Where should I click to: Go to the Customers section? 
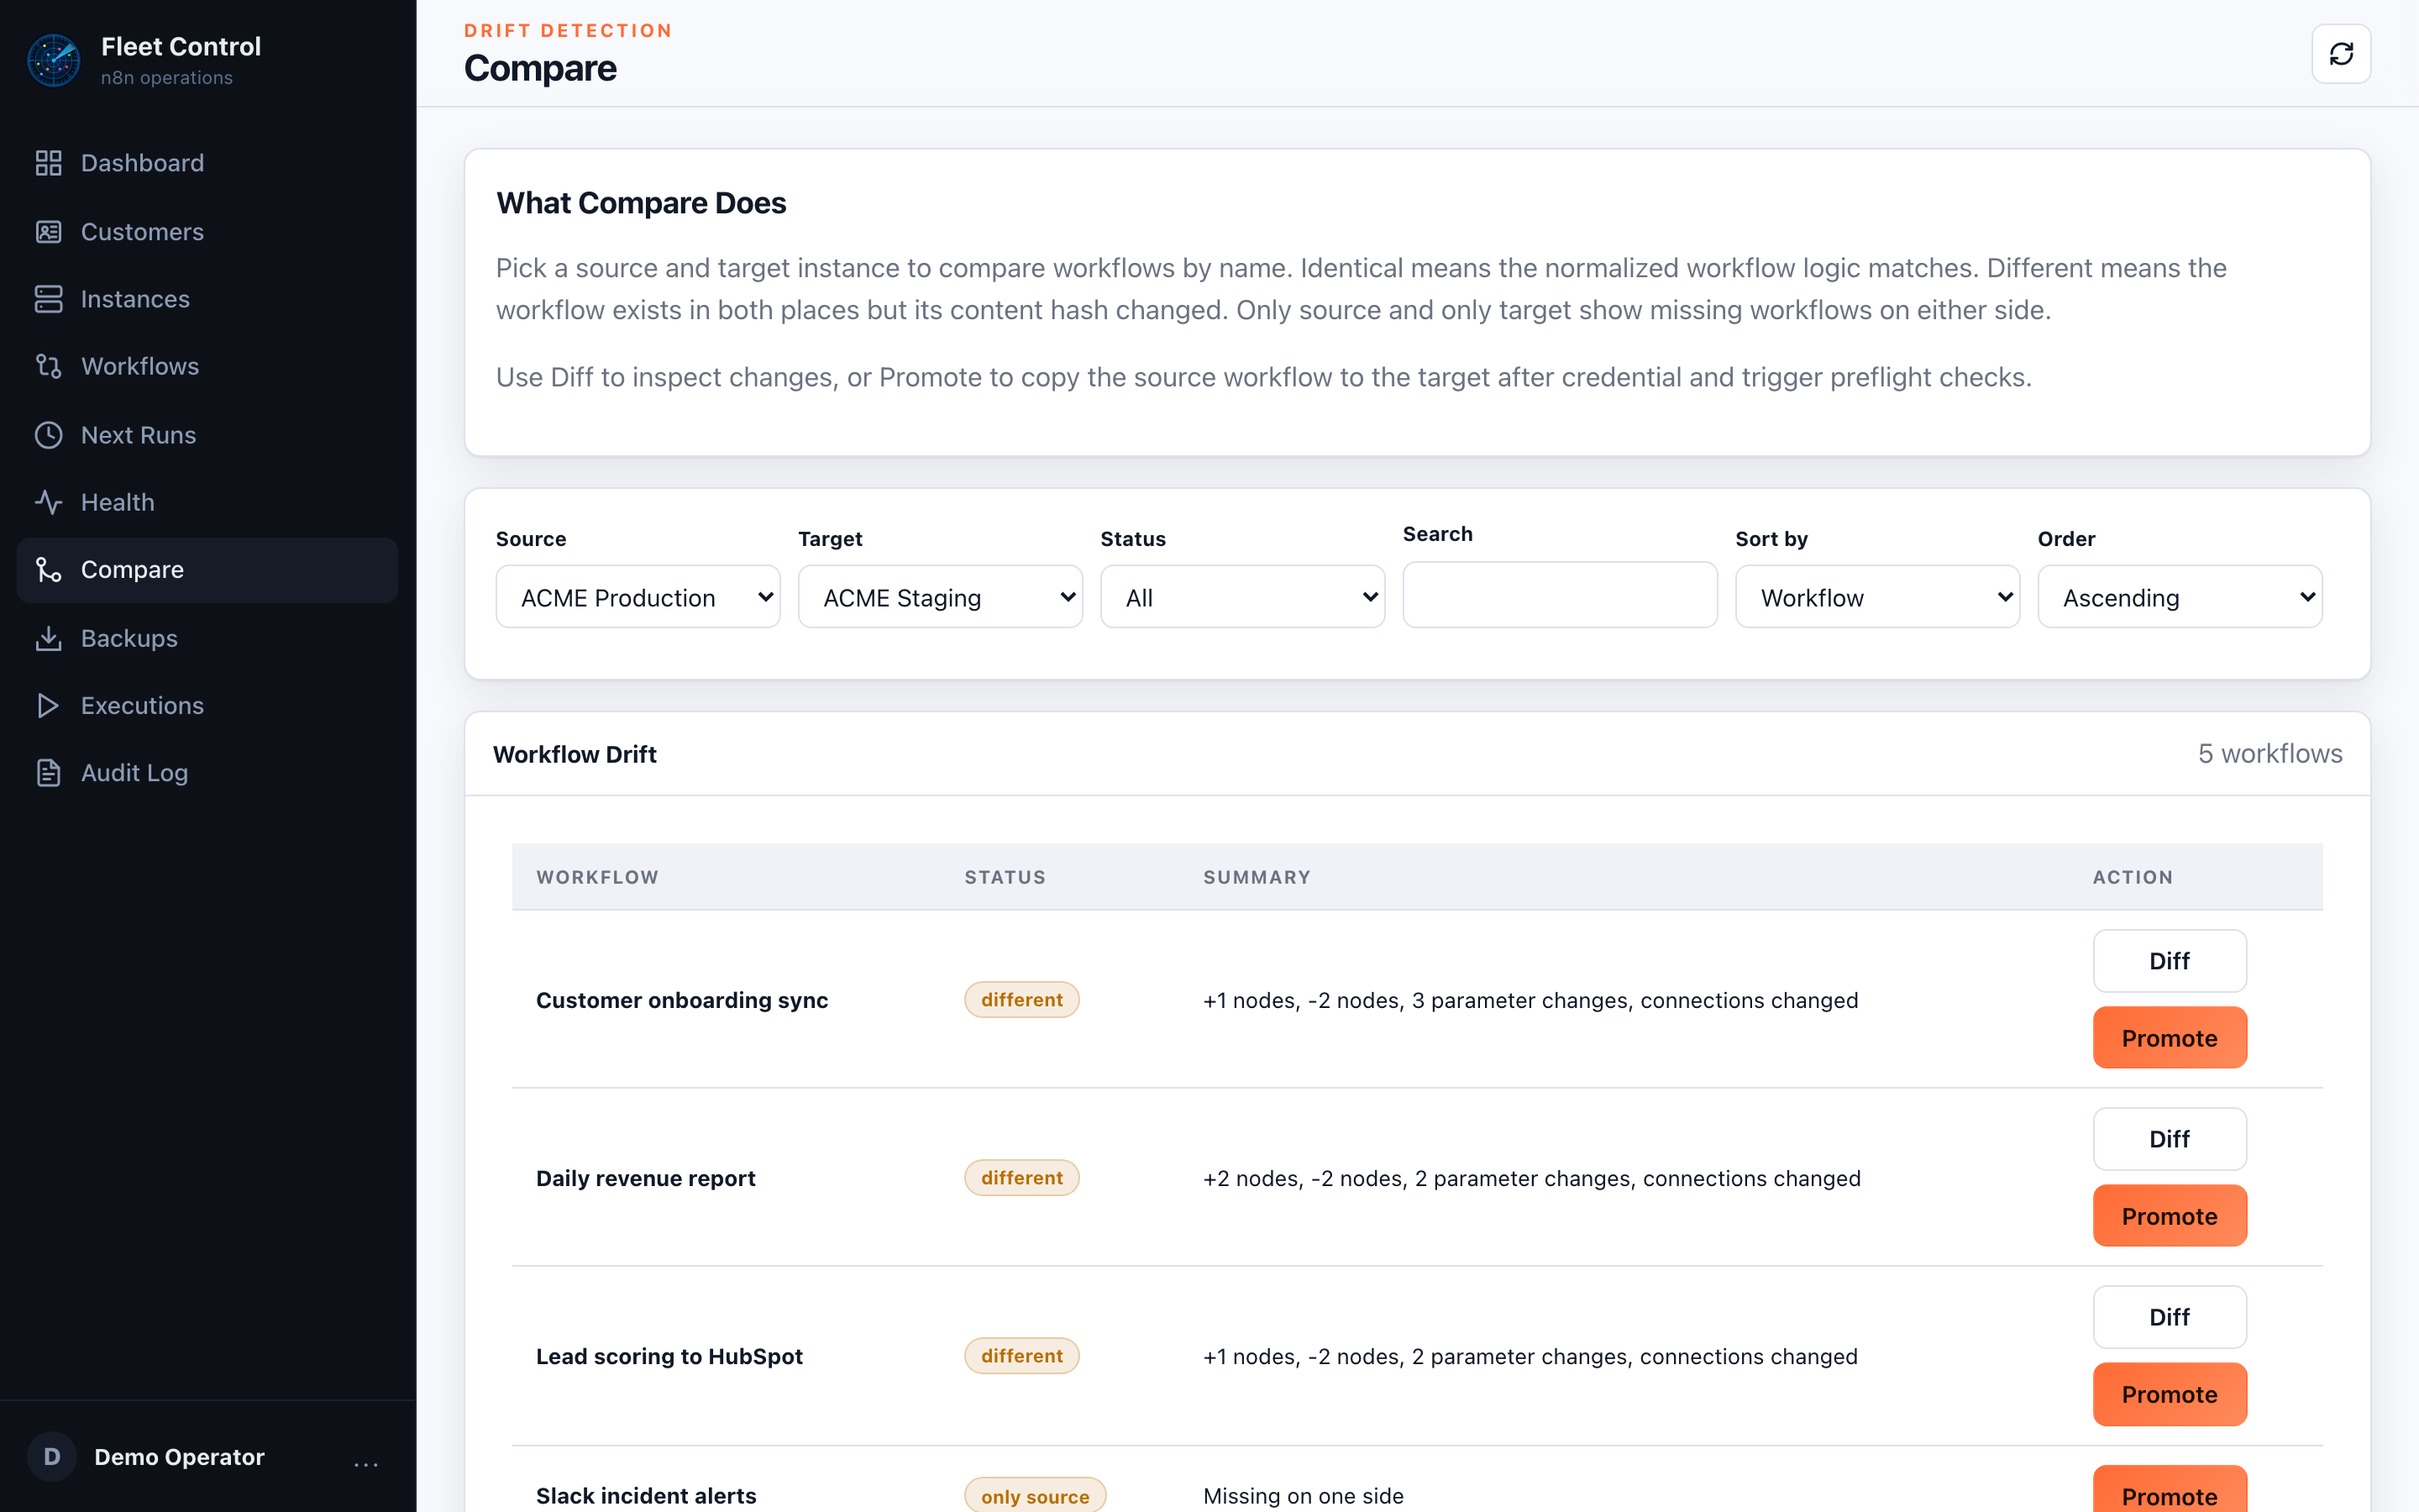(207, 232)
